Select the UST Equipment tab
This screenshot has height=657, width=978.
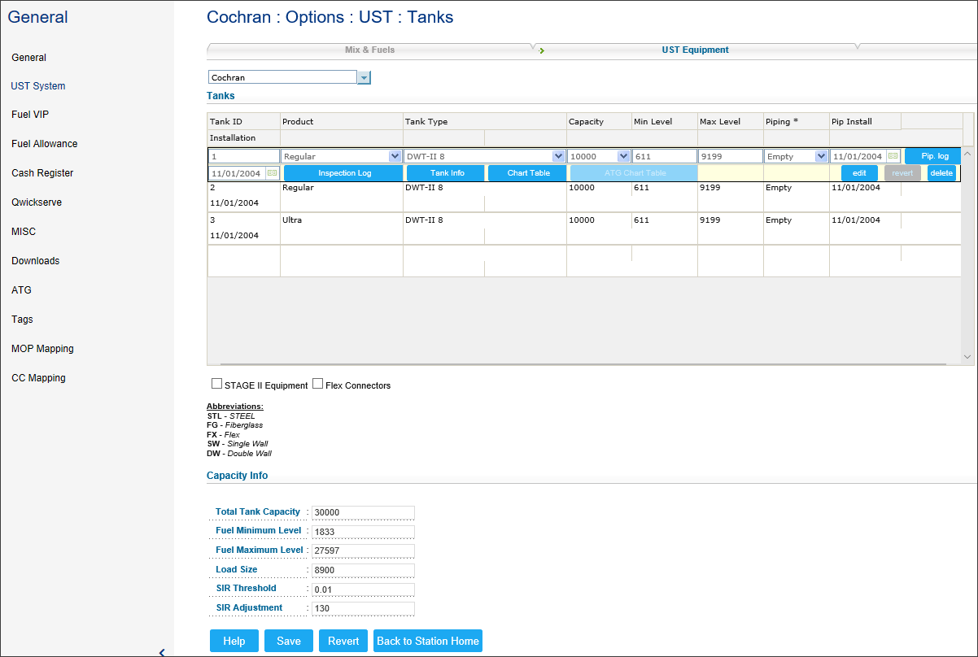click(695, 50)
